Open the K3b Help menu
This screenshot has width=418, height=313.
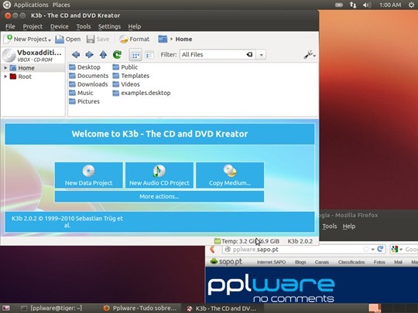(135, 26)
